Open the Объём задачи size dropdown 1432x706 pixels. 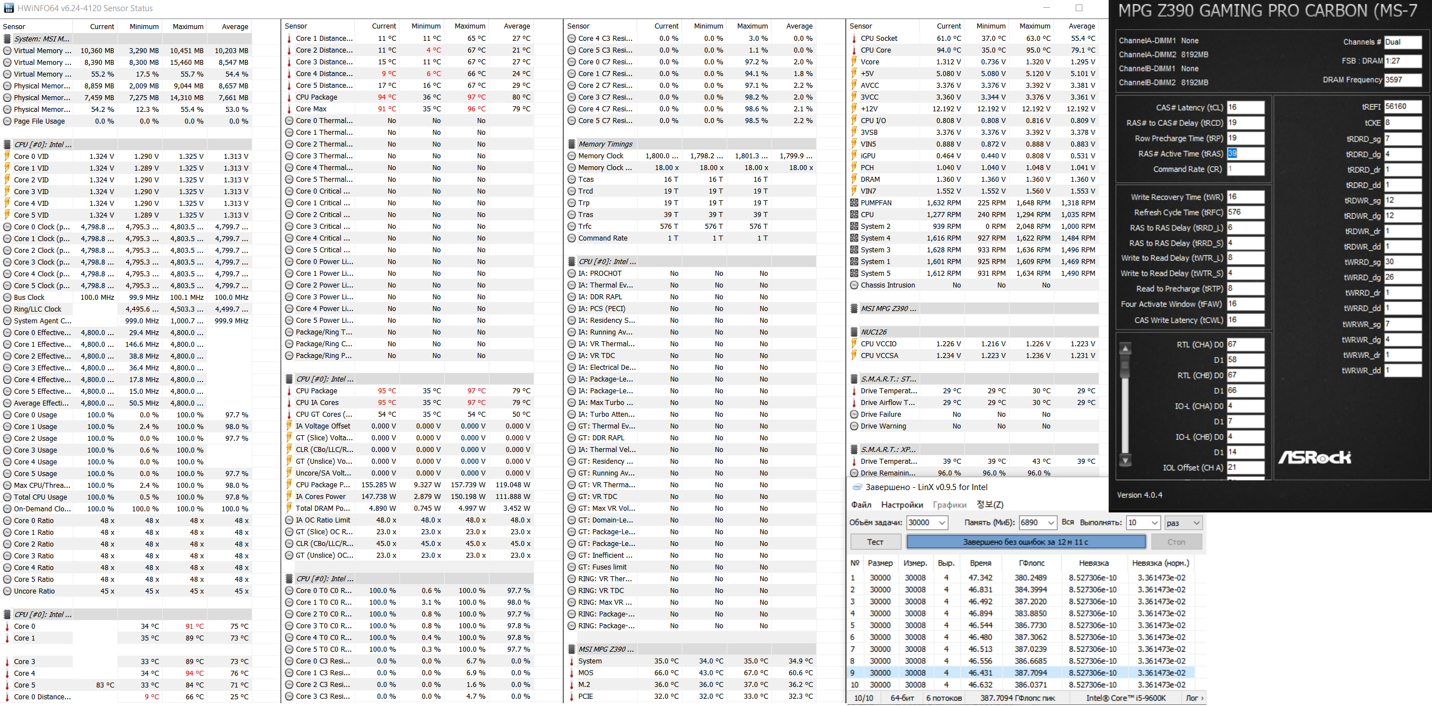[x=943, y=523]
